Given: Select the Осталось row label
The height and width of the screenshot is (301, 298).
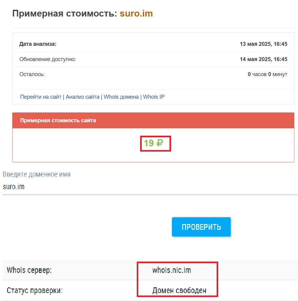Looking at the screenshot, I should pyautogui.click(x=32, y=74).
